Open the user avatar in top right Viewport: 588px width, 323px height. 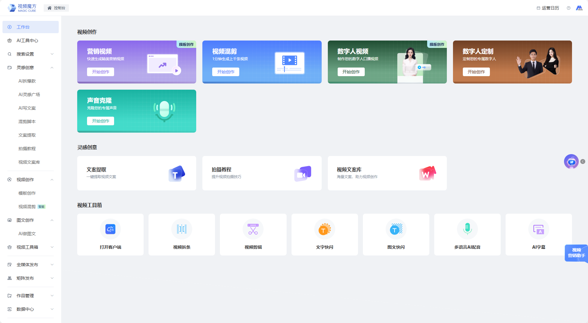[x=579, y=8]
